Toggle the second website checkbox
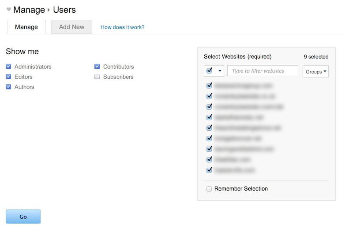Image resolution: width=345 pixels, height=228 pixels. coord(209,96)
